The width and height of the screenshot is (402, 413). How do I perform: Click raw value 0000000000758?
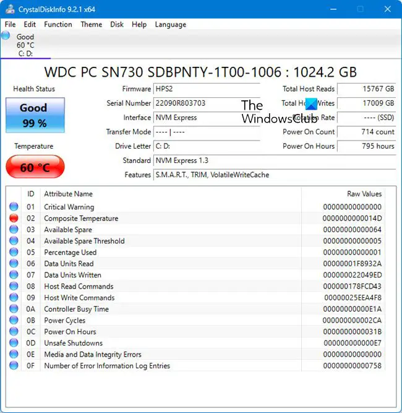pyautogui.click(x=352, y=365)
